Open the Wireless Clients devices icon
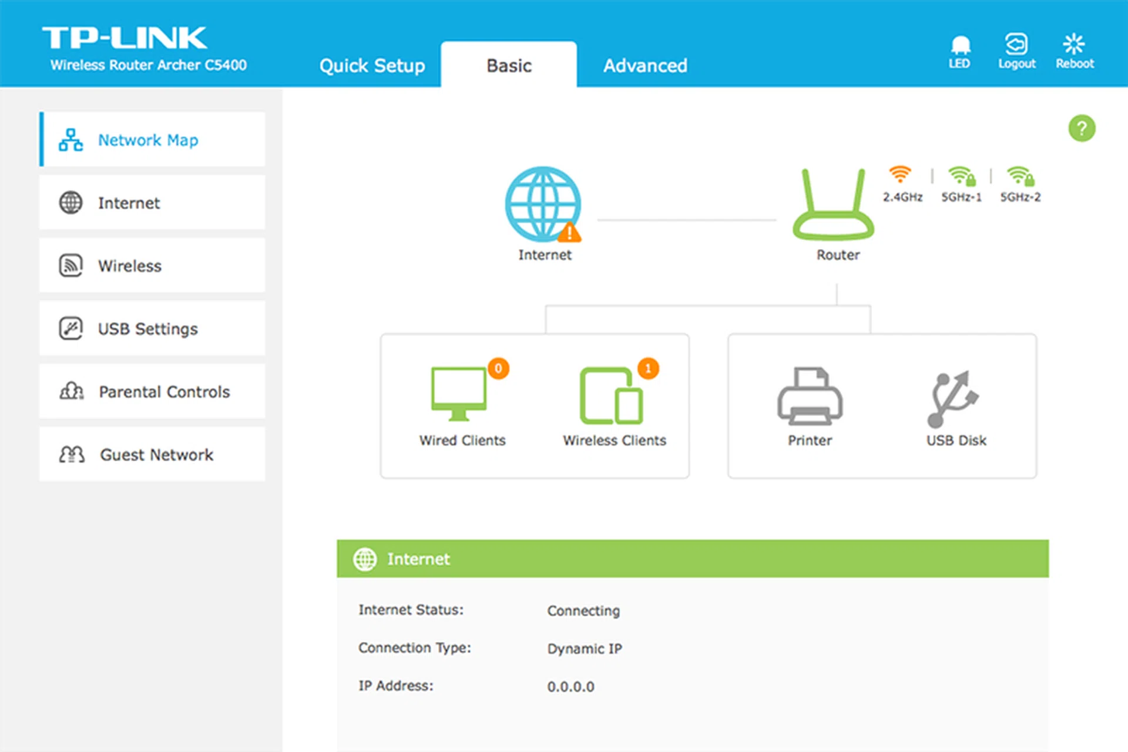The width and height of the screenshot is (1128, 752). click(x=612, y=395)
